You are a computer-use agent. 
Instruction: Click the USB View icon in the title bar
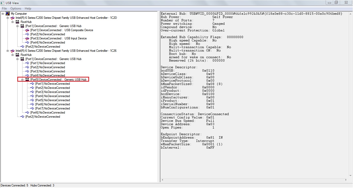click(2, 3)
